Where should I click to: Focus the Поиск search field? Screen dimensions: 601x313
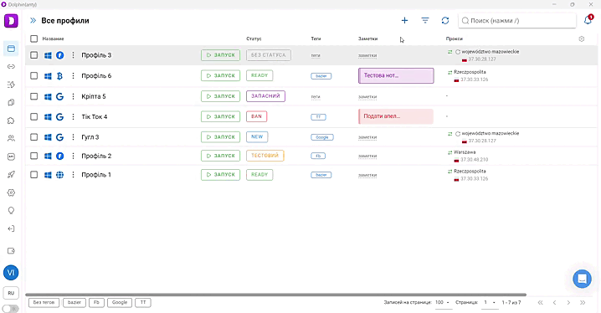(517, 21)
